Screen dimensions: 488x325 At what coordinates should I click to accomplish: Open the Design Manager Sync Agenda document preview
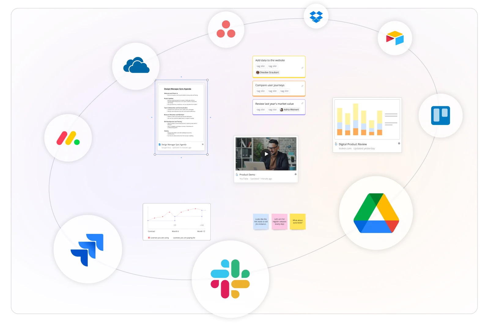click(x=181, y=113)
